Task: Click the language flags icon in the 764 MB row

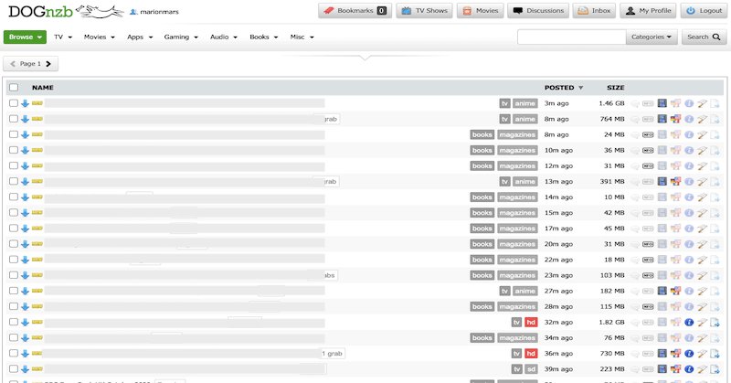Action: click(675, 119)
